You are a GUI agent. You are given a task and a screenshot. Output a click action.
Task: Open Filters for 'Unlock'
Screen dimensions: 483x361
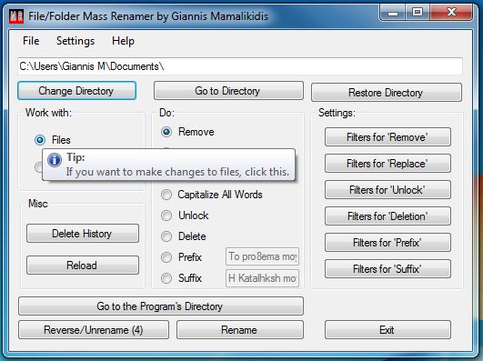click(387, 190)
